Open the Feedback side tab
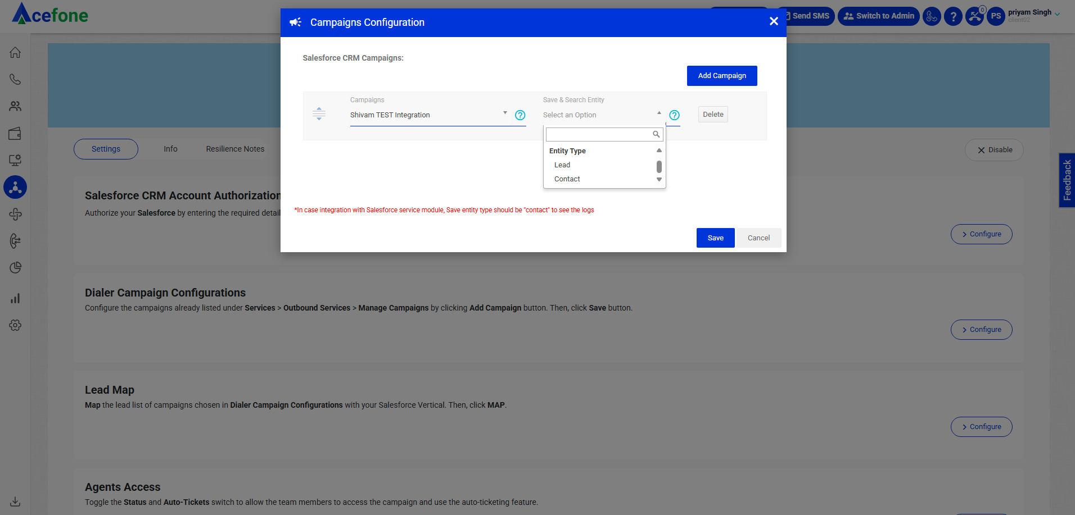 tap(1067, 180)
